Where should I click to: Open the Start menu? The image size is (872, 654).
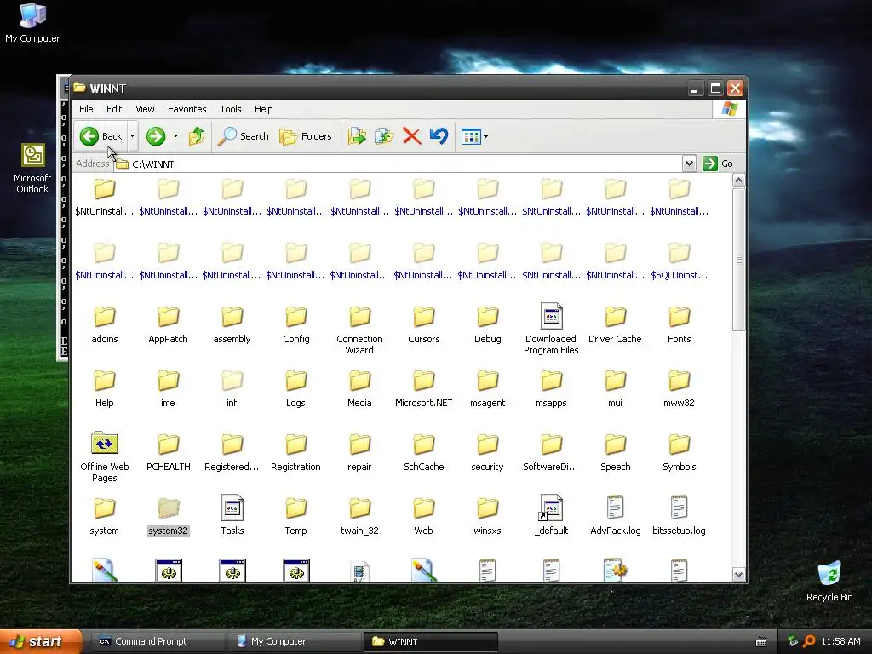tap(40, 642)
